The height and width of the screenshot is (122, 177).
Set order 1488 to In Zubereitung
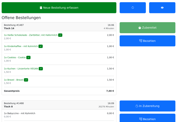pyautogui.click(x=147, y=106)
